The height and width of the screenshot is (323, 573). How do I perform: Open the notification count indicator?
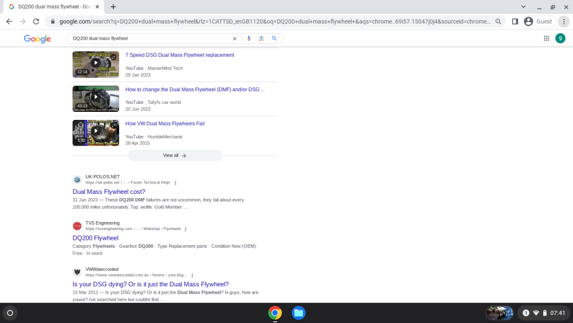point(526,313)
